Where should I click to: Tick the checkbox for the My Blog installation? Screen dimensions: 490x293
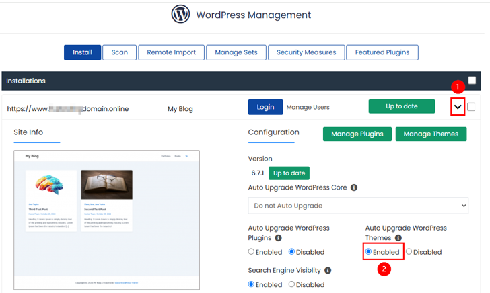pyautogui.click(x=471, y=107)
